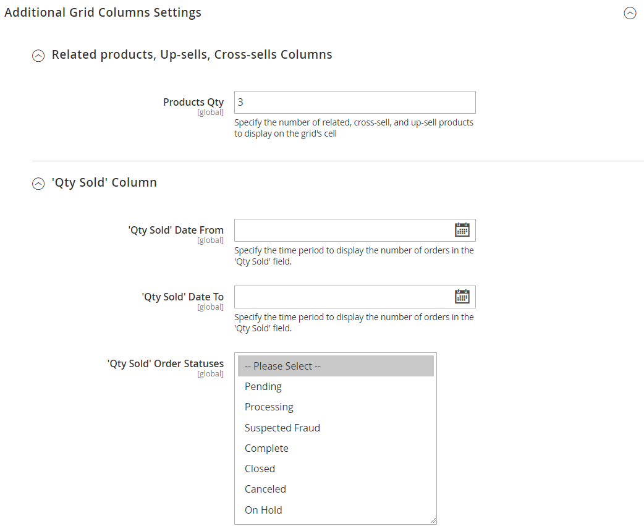The image size is (644, 526).
Task: Click the [global] scope under Products Qty
Action: 210,112
